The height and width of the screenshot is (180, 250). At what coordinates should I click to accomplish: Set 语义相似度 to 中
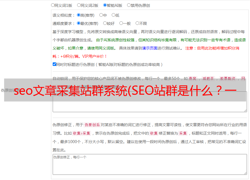101,15
